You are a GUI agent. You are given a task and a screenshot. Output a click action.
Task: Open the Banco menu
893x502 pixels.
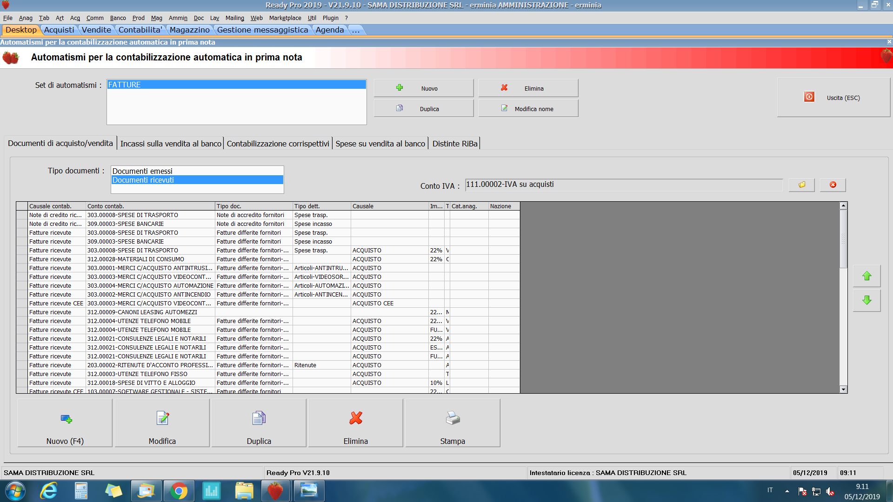(118, 18)
